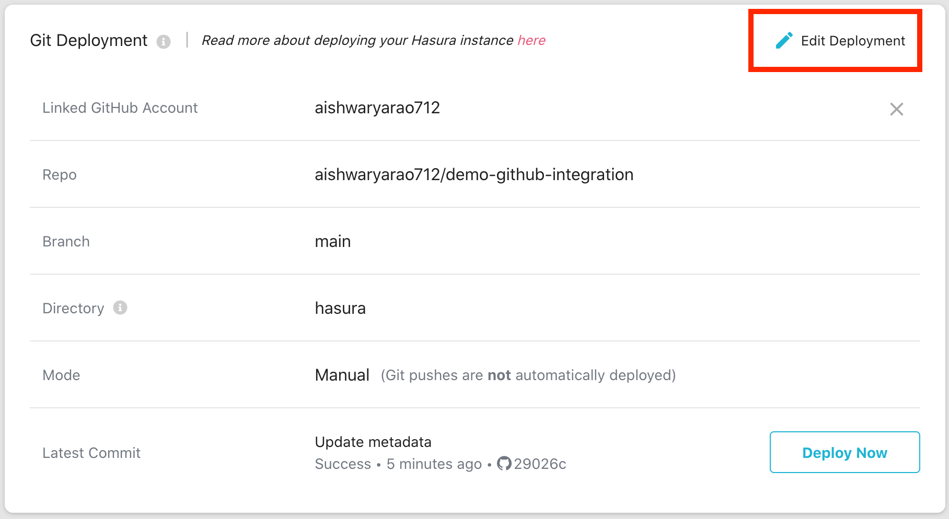Viewport: 949px width, 519px height.
Task: Click the GitHub logo beside commit hash
Action: pos(504,464)
